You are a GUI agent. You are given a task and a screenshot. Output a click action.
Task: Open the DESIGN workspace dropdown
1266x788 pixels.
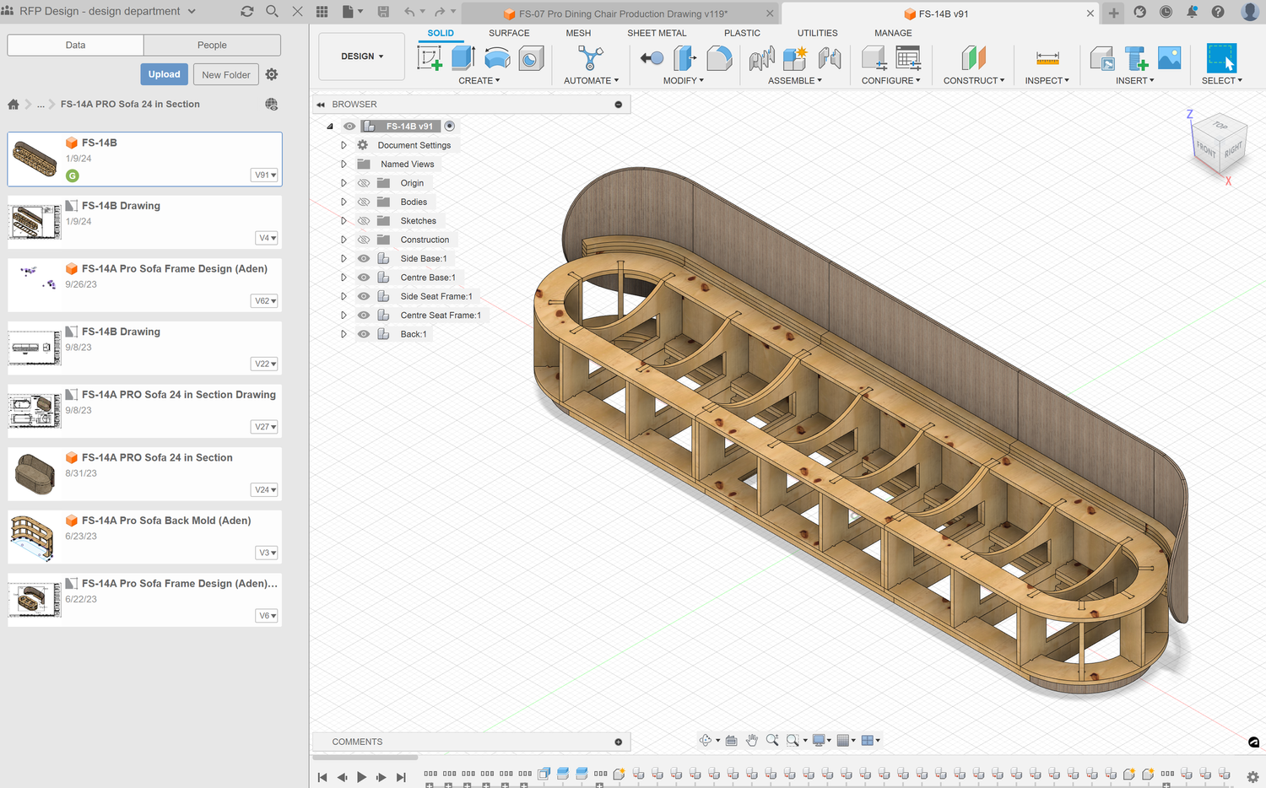362,57
